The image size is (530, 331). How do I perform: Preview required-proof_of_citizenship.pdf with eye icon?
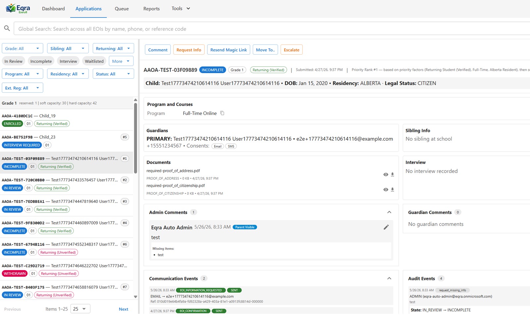[386, 190]
